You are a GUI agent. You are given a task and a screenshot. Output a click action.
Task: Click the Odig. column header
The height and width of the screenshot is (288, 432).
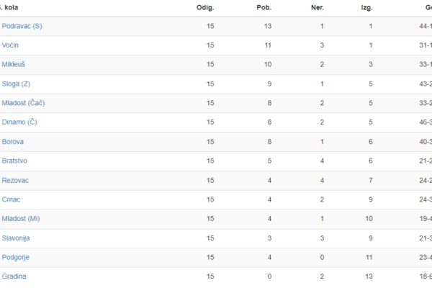point(205,8)
